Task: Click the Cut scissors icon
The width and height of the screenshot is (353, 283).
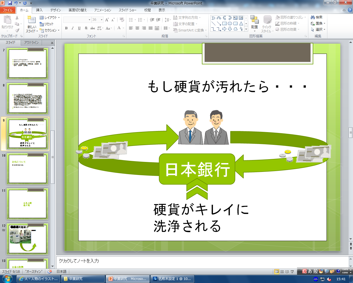Action: tap(17, 18)
